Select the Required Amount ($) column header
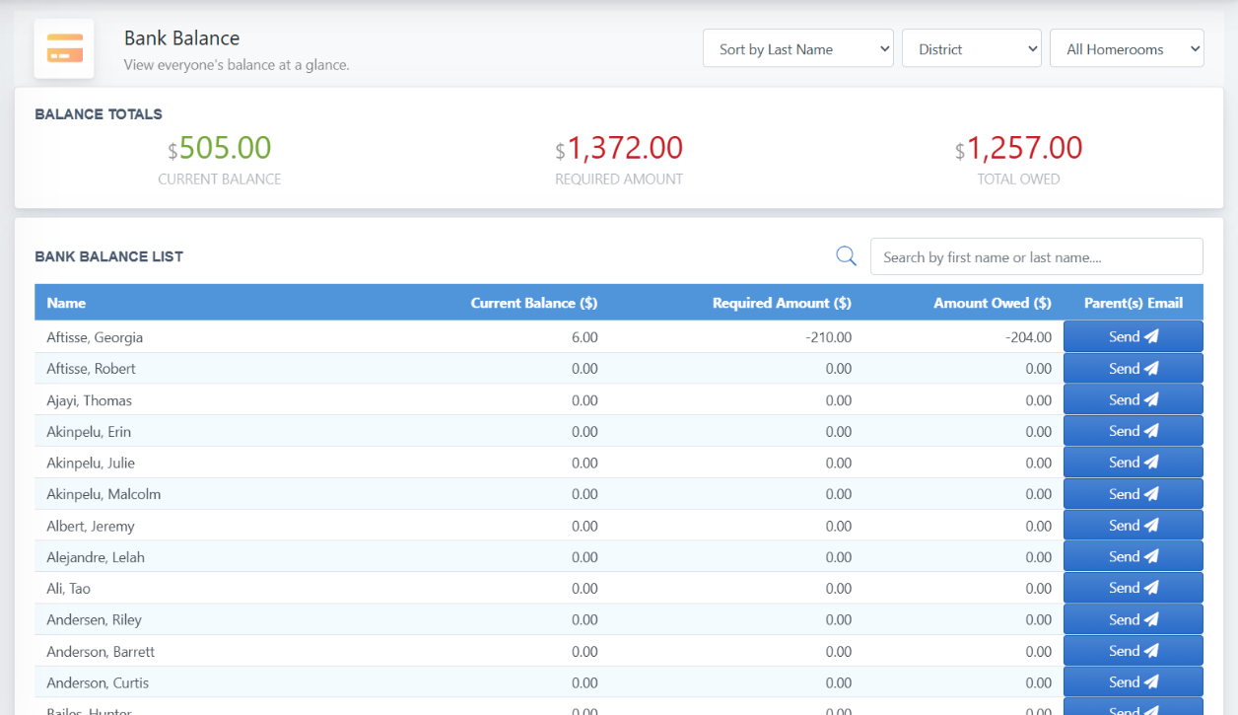Image resolution: width=1238 pixels, height=715 pixels. [782, 303]
